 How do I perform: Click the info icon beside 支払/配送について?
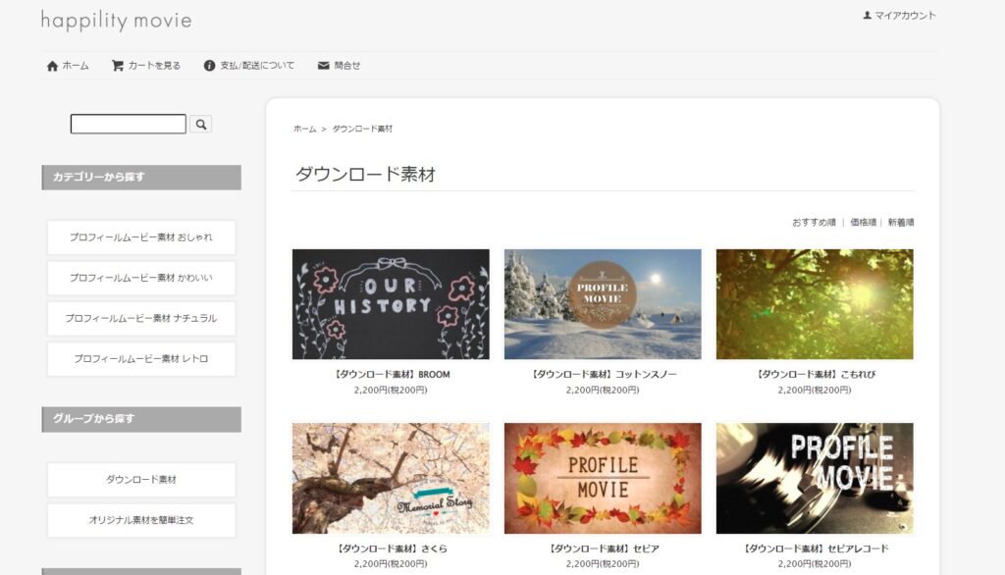pos(207,65)
